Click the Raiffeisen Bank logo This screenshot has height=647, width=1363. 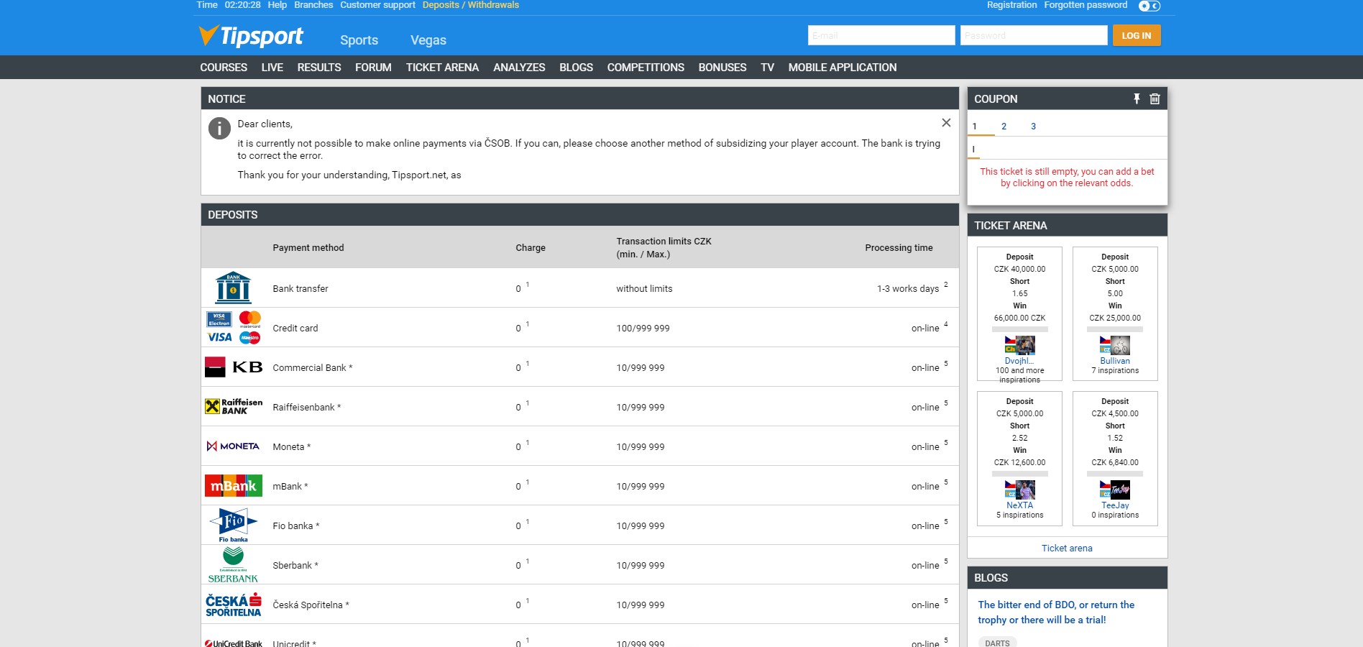234,406
